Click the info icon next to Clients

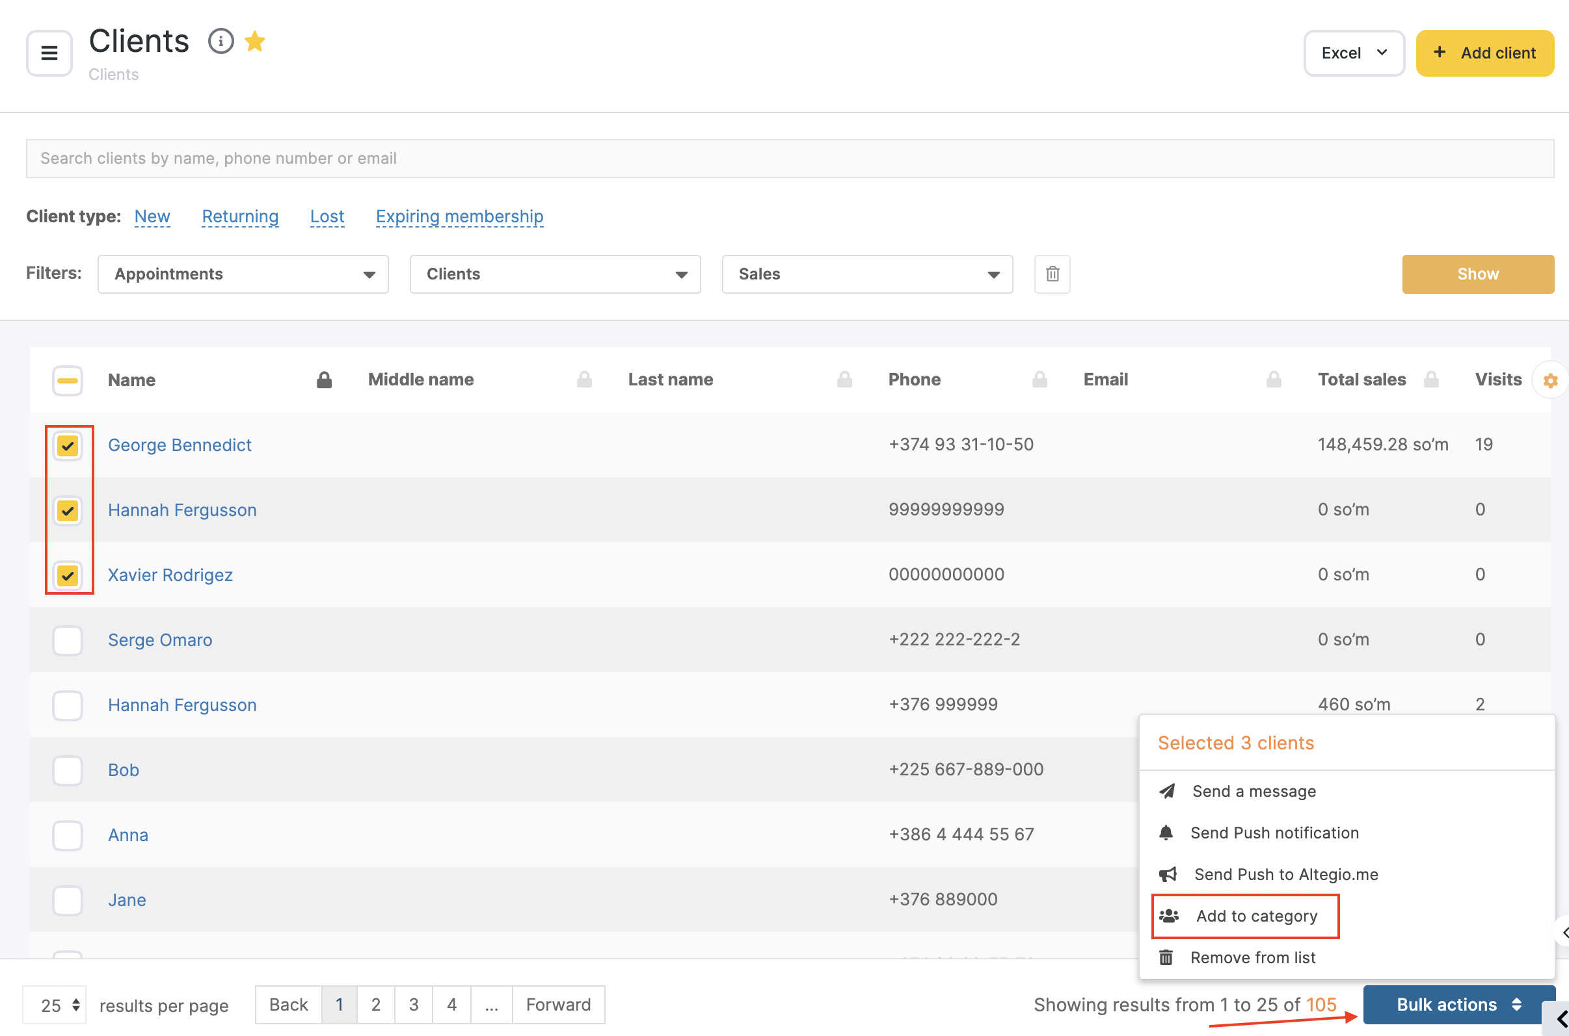pyautogui.click(x=221, y=42)
